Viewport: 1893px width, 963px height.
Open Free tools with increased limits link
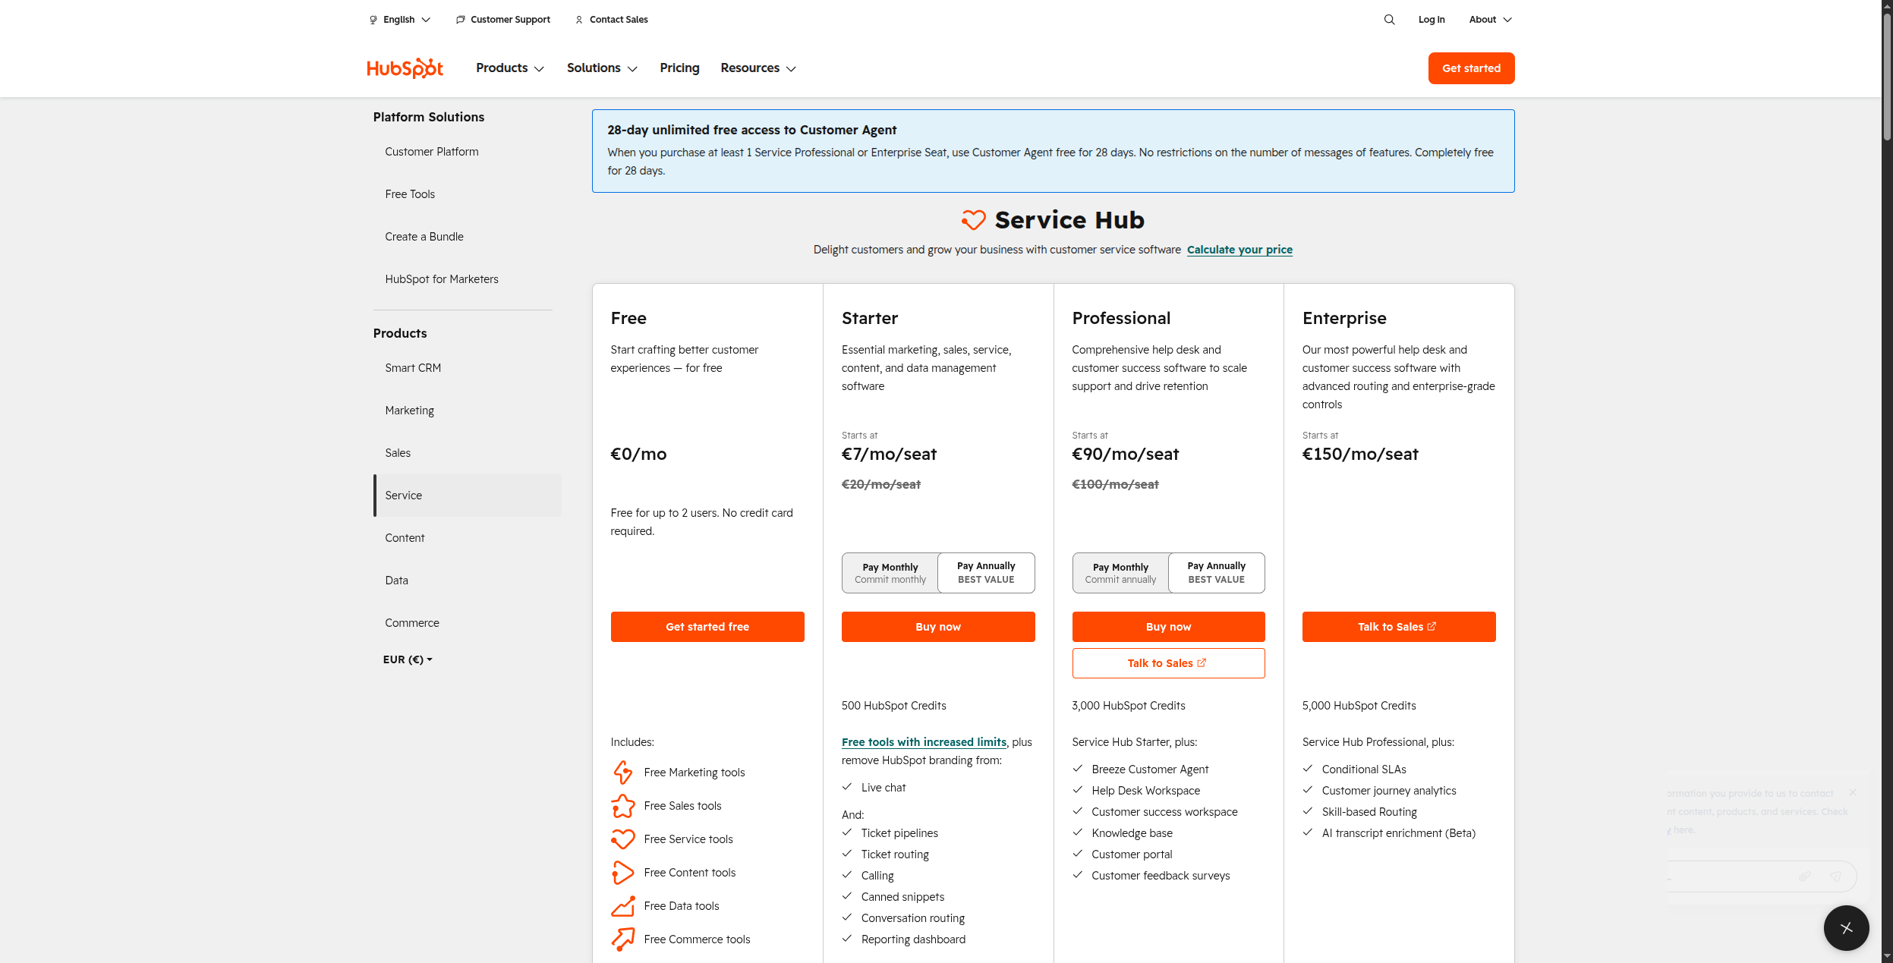tap(924, 742)
